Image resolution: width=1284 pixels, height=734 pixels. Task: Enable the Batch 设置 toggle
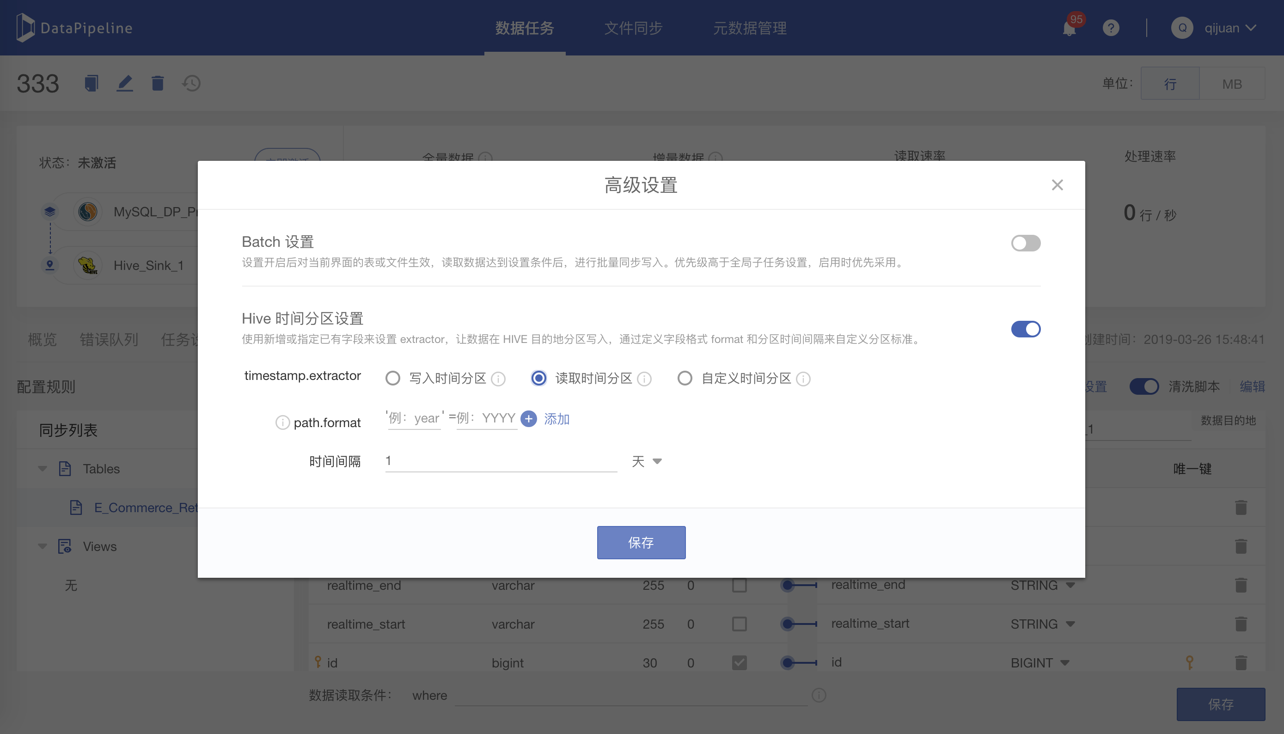tap(1025, 243)
